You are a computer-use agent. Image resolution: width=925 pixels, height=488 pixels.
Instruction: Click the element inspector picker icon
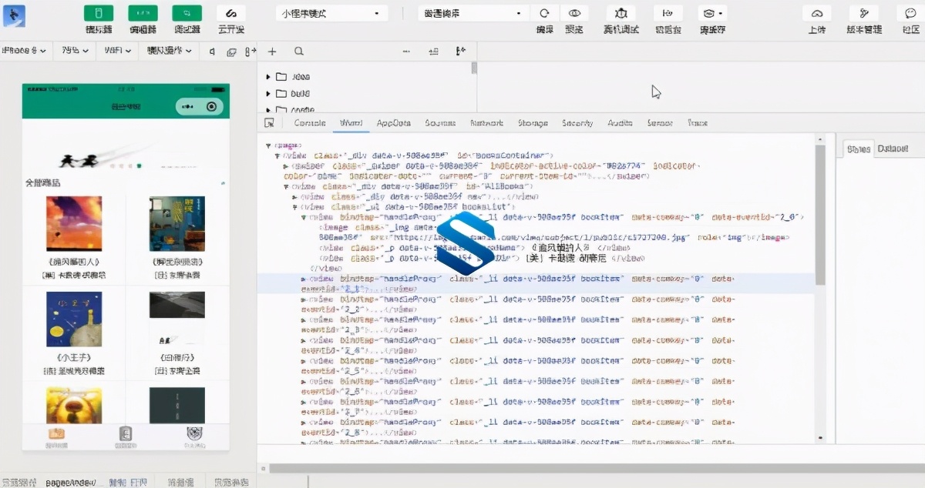coord(269,123)
